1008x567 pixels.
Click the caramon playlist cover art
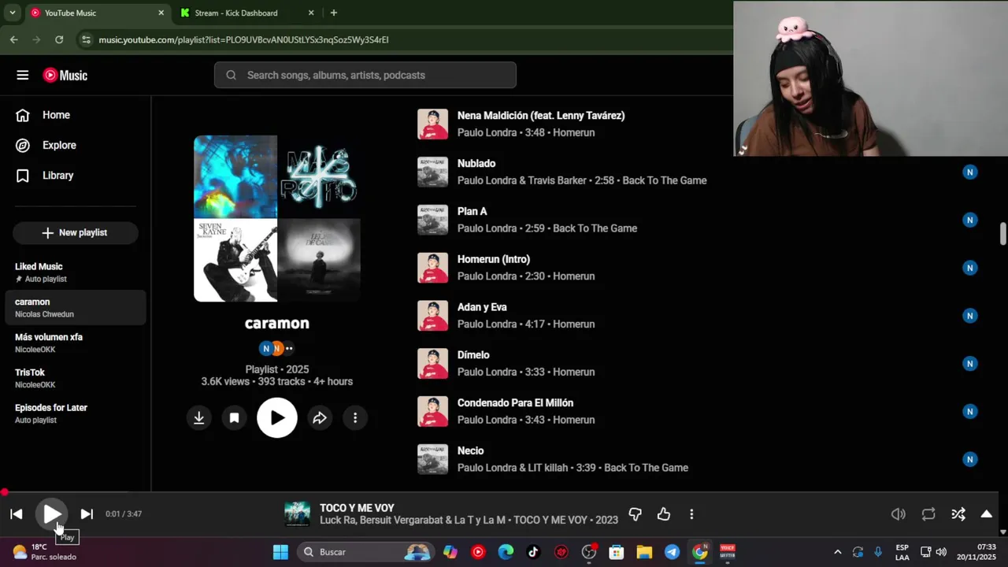coord(277,218)
